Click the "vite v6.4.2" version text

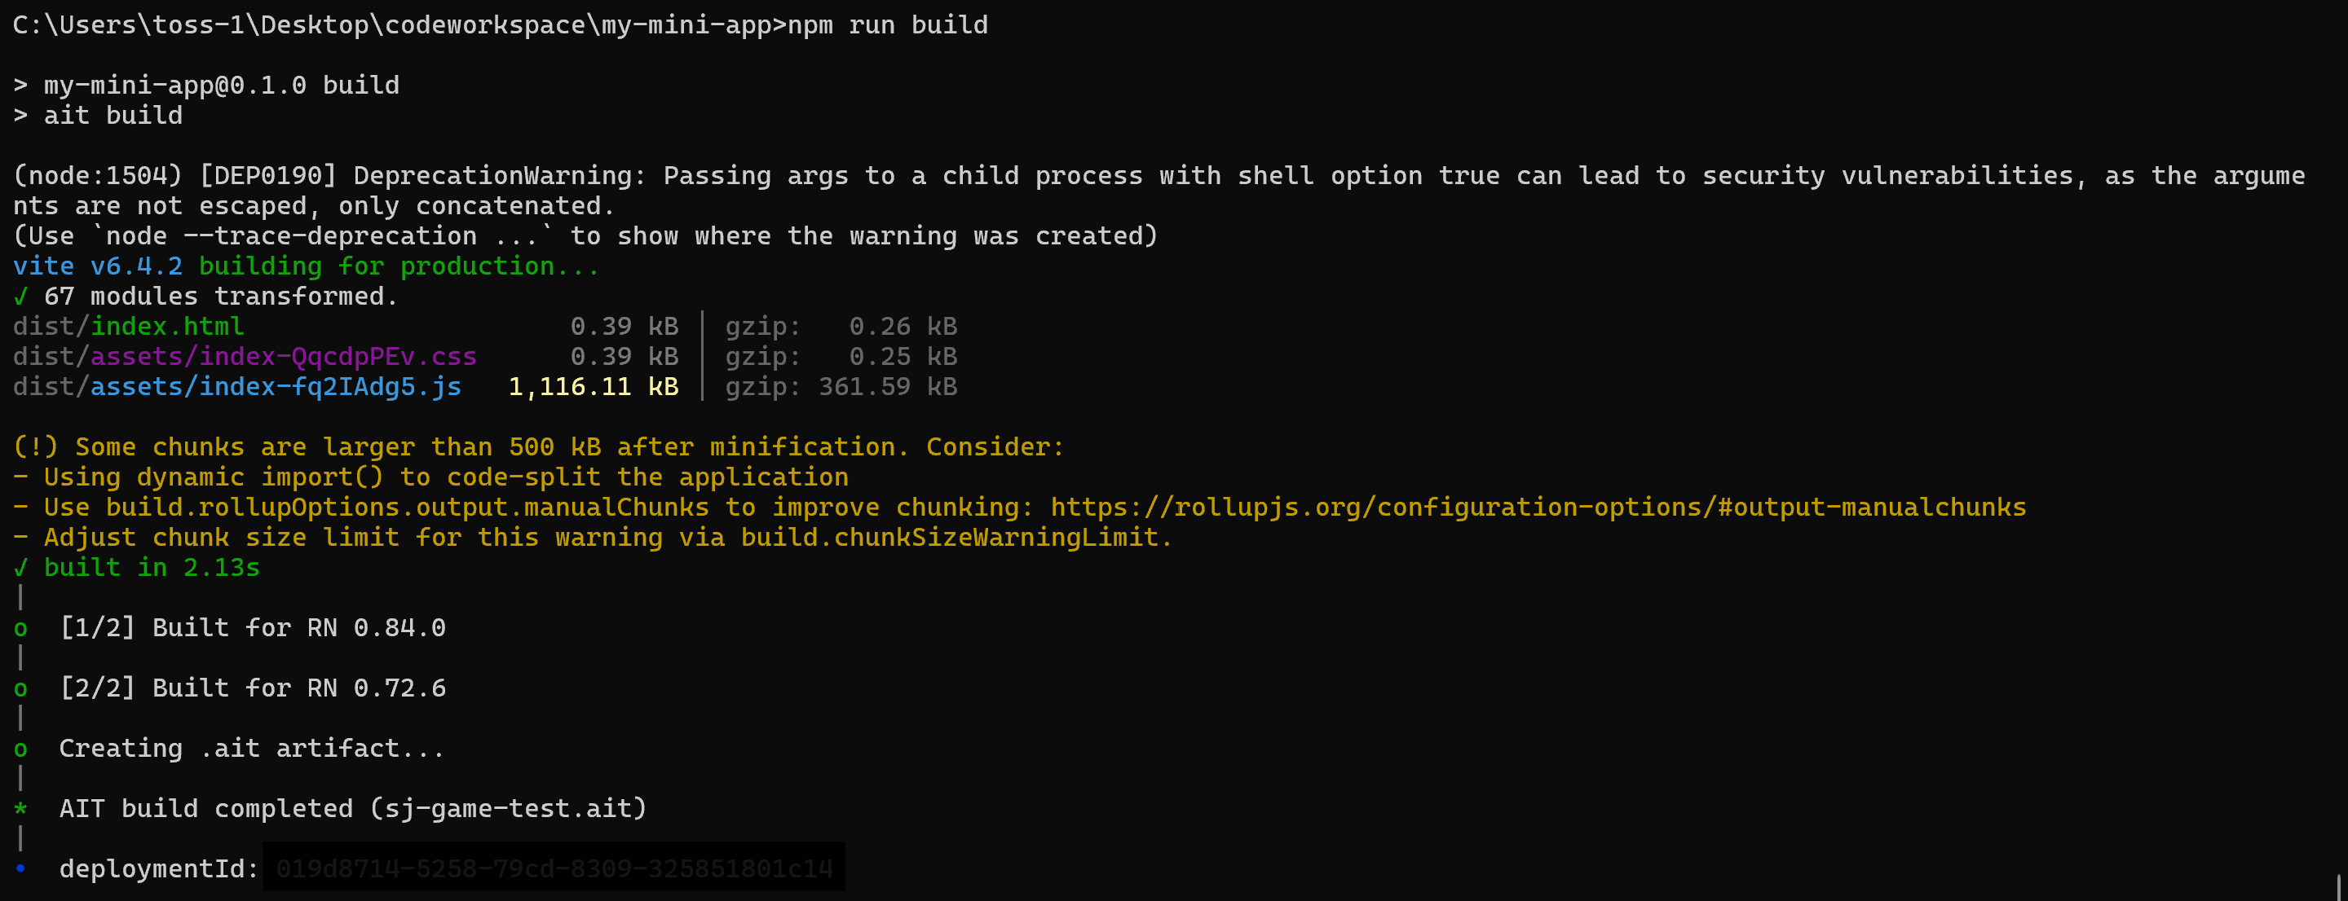[98, 267]
